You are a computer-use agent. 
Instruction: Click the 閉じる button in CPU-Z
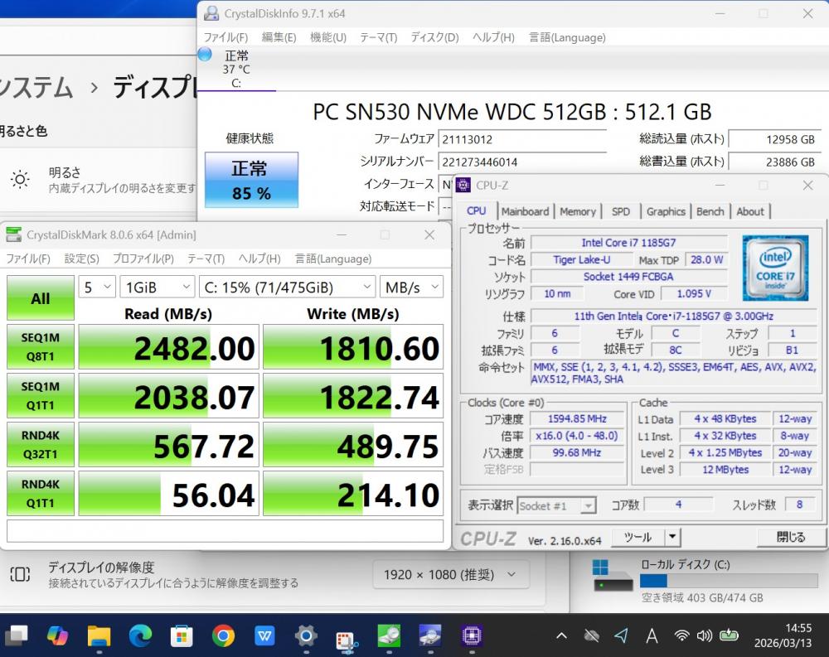click(x=791, y=537)
